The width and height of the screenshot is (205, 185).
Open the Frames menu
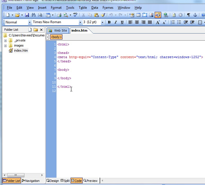pos(108,8)
